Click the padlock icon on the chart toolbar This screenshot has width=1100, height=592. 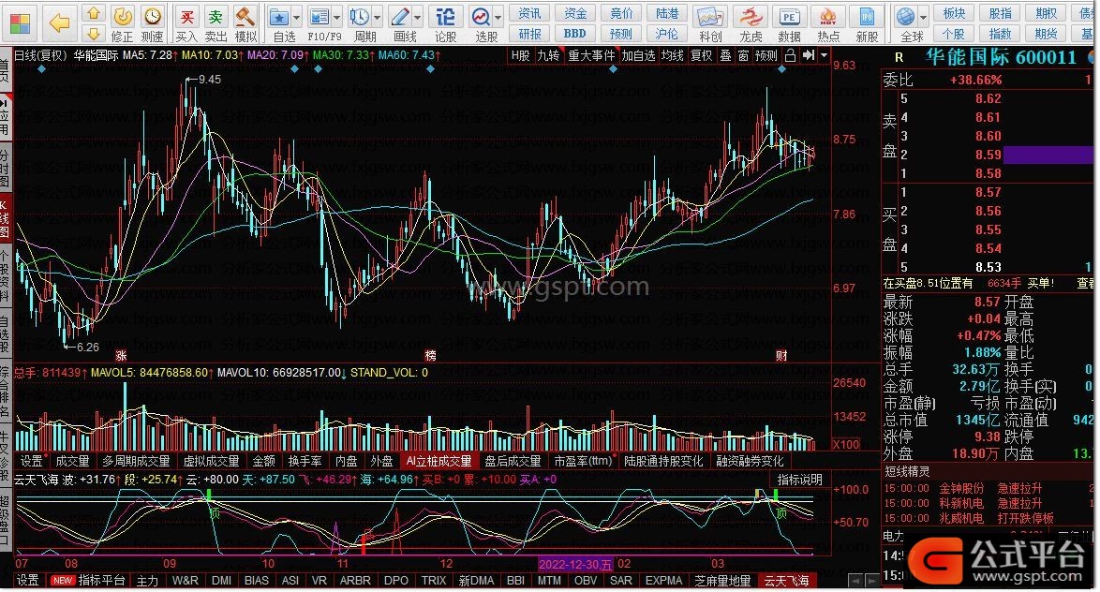[790, 55]
